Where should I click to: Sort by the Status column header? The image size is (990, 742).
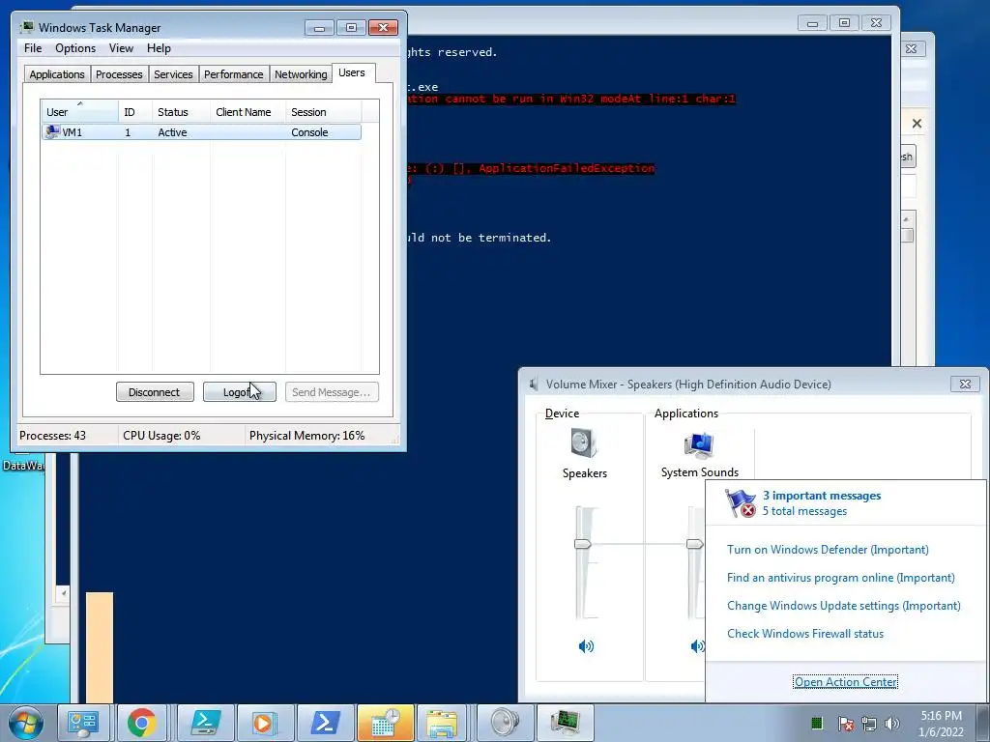(181, 112)
